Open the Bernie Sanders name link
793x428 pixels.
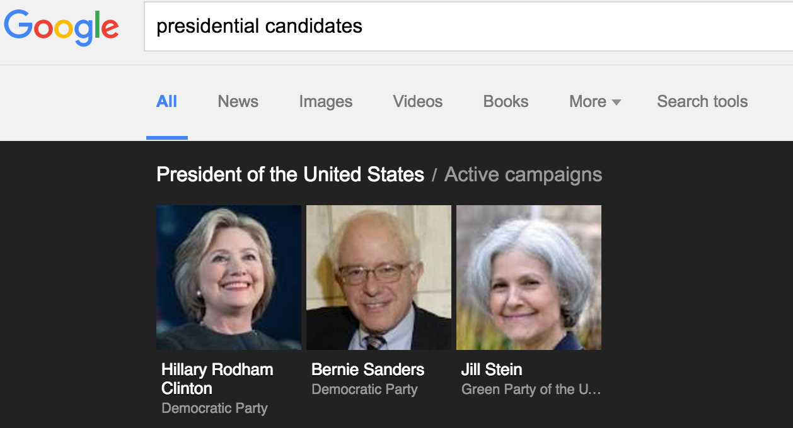click(x=368, y=369)
